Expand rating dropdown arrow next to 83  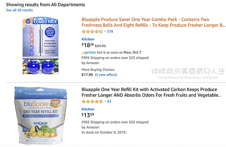click(105, 101)
